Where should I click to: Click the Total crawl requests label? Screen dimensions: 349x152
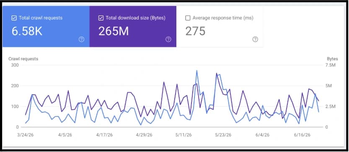pyautogui.click(x=41, y=18)
